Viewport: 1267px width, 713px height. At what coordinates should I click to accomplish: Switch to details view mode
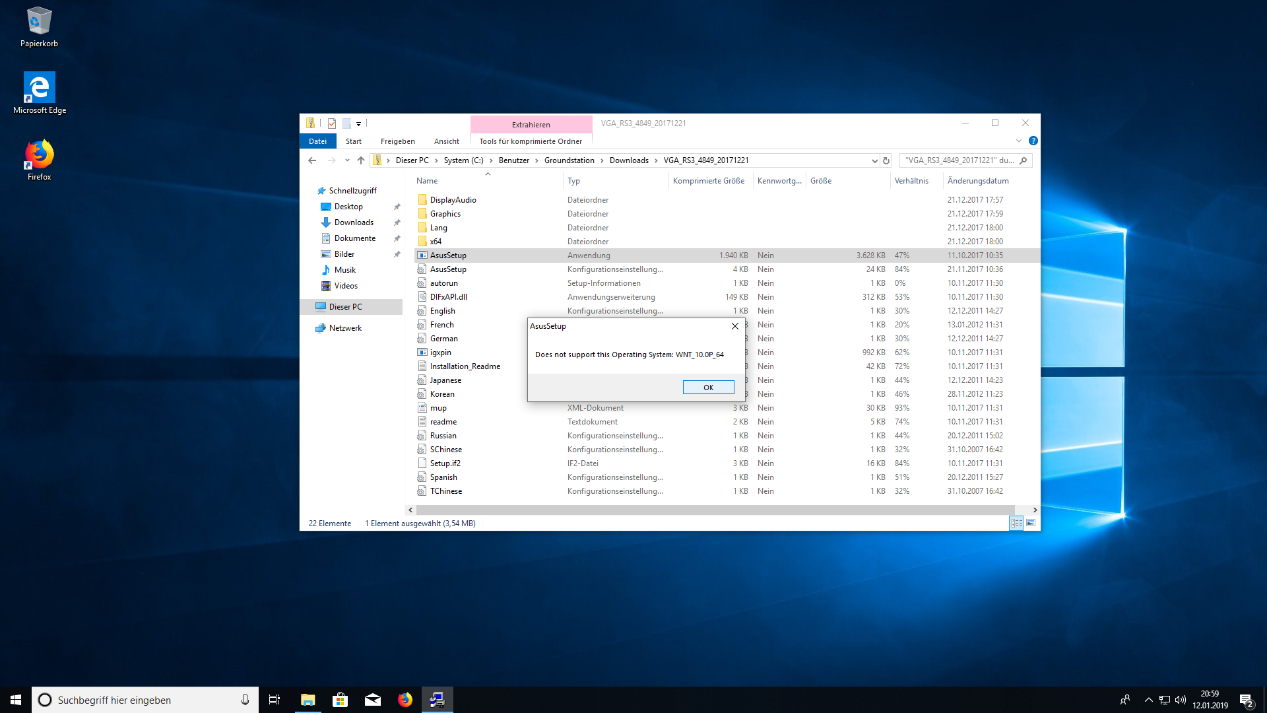click(1016, 523)
